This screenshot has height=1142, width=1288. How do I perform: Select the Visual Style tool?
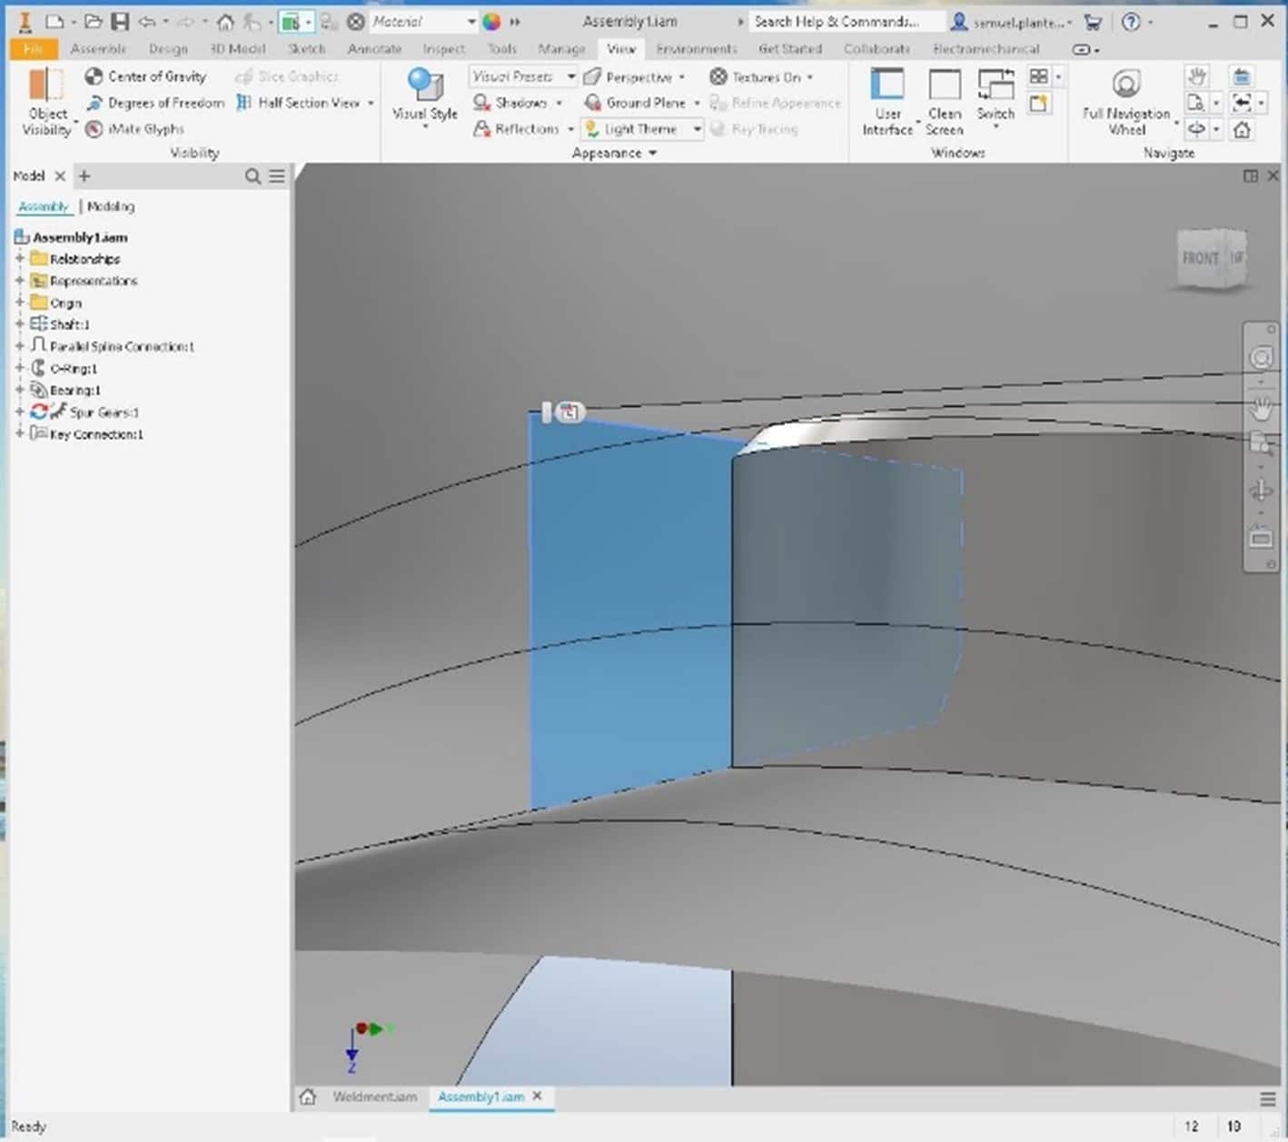[424, 95]
